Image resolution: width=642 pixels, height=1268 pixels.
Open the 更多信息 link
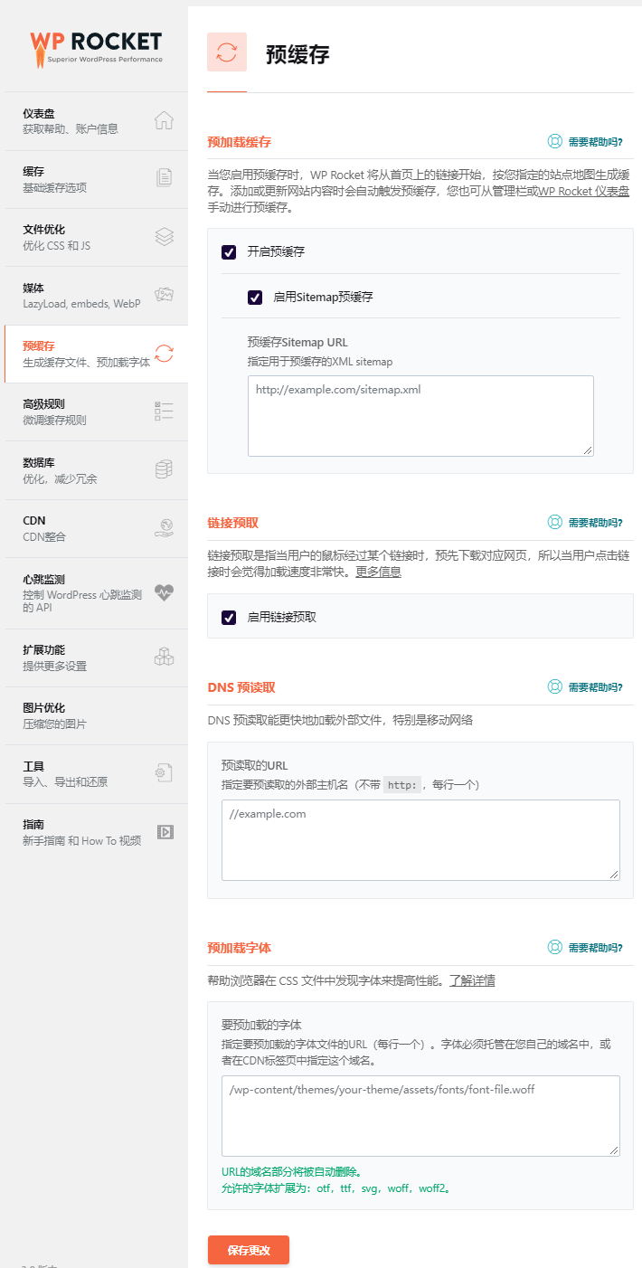378,572
